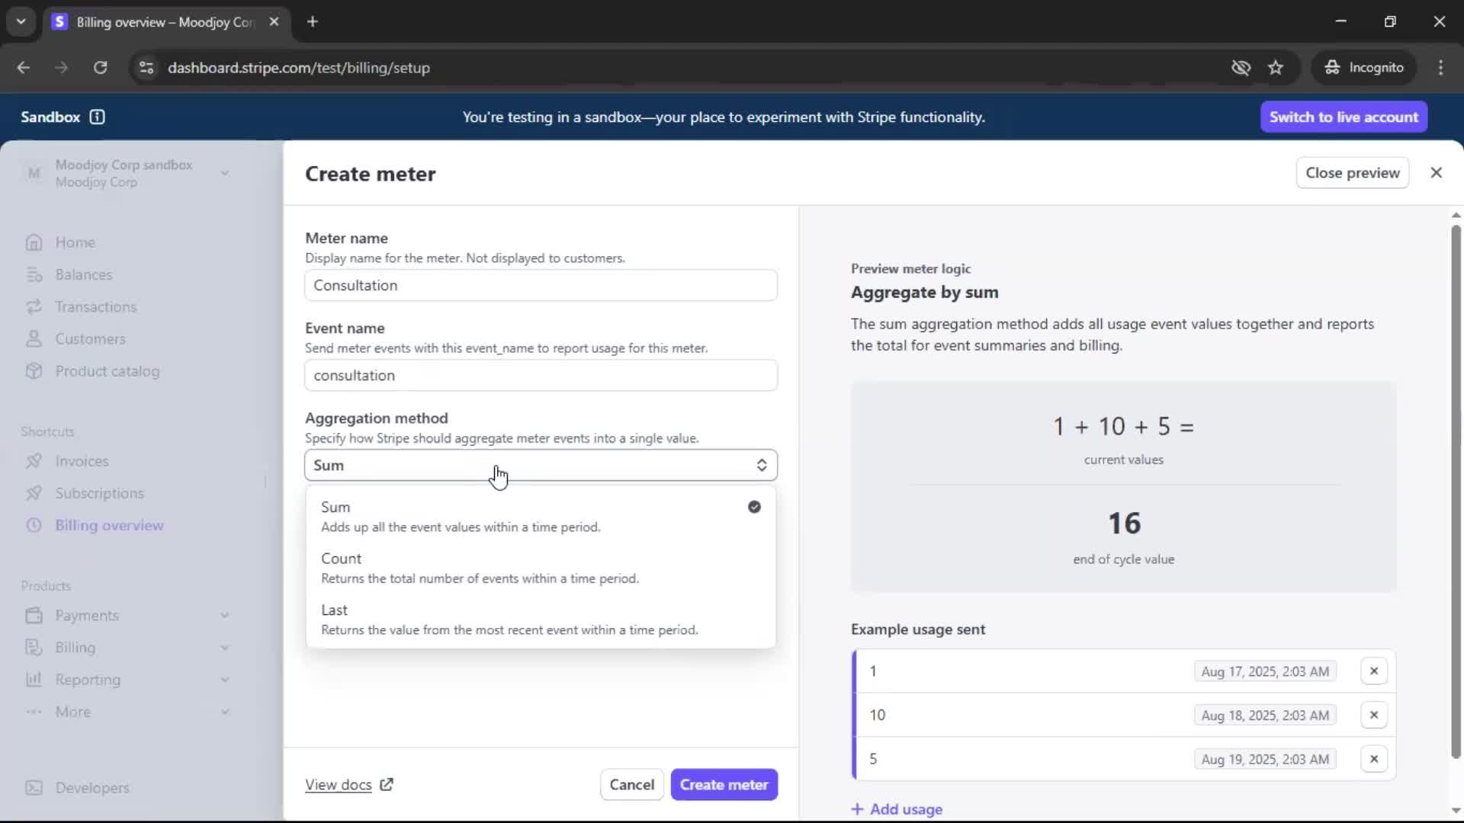Click the external link icon beside View docs
The image size is (1464, 823).
pos(387,784)
